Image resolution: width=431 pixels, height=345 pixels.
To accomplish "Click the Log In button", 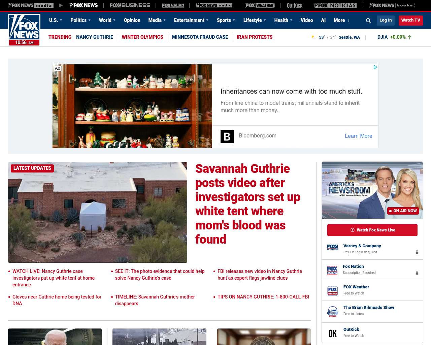I will coord(386,20).
